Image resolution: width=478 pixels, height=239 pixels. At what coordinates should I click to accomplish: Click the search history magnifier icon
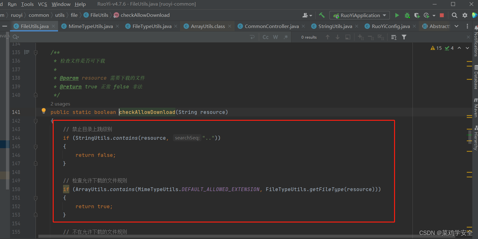click(x=15, y=37)
